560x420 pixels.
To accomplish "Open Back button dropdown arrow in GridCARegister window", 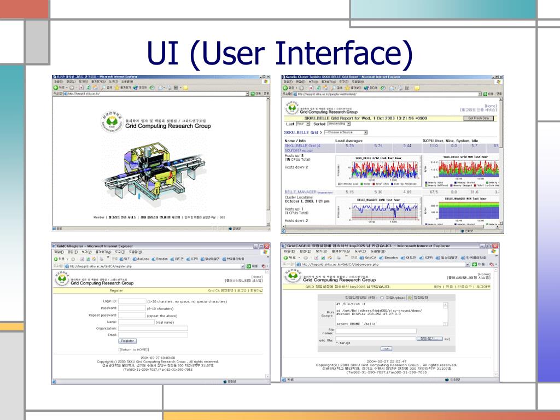I will tap(67, 259).
